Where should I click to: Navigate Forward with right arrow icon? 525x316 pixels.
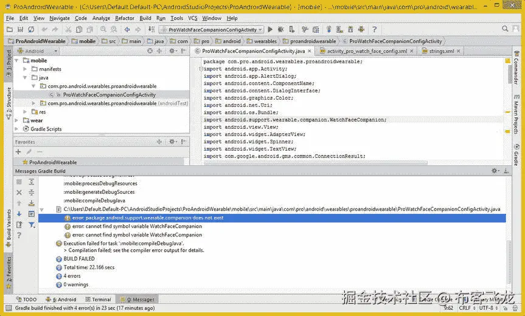tap(138, 29)
